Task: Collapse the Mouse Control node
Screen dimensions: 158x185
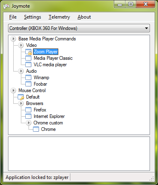Action: click(x=13, y=90)
